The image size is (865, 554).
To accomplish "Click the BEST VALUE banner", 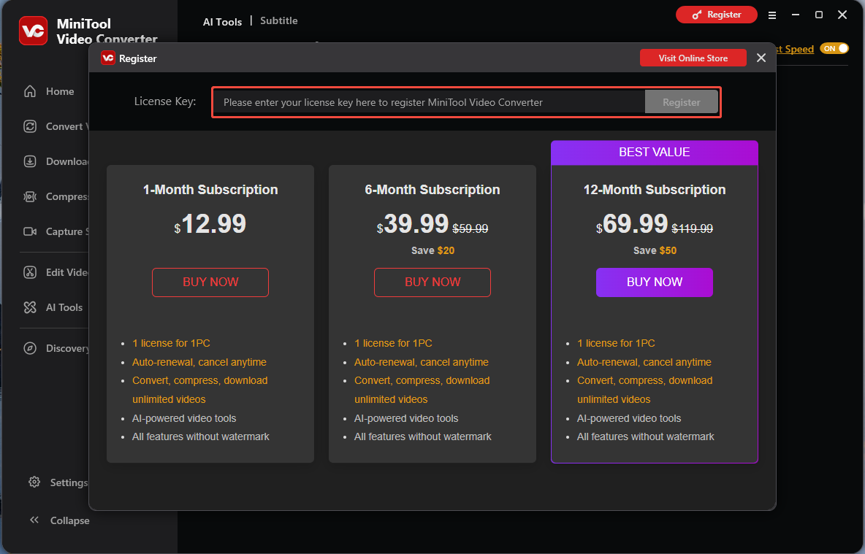I will click(x=655, y=153).
